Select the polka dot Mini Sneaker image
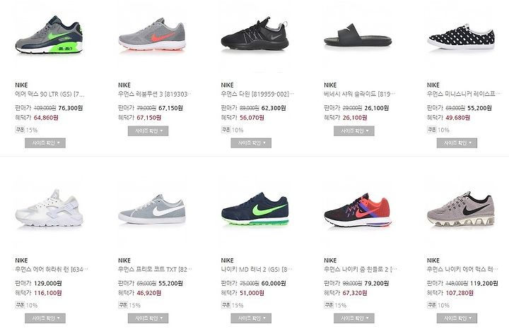 [461, 37]
